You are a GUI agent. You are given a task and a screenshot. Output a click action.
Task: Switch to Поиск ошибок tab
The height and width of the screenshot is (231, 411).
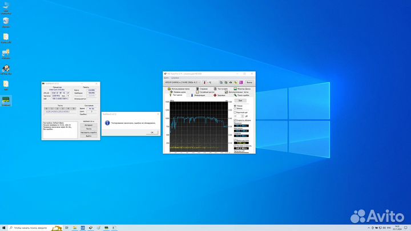[x=241, y=95]
